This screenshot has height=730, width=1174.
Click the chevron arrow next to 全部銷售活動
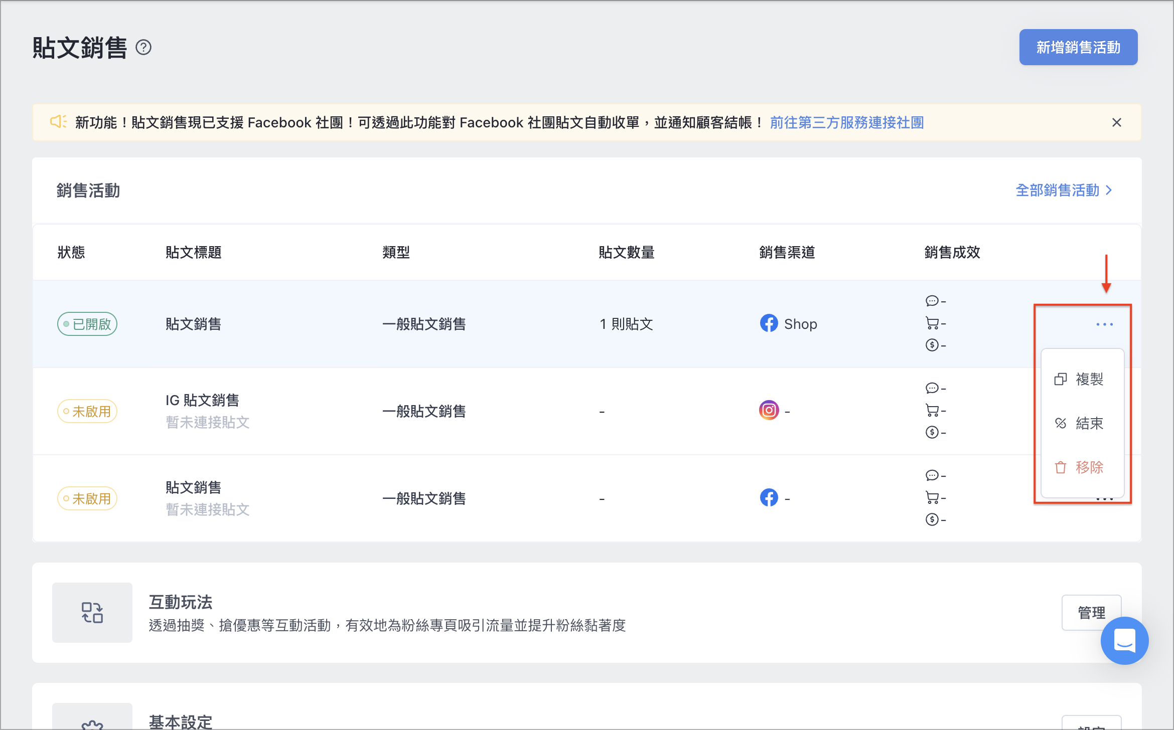[x=1109, y=191]
